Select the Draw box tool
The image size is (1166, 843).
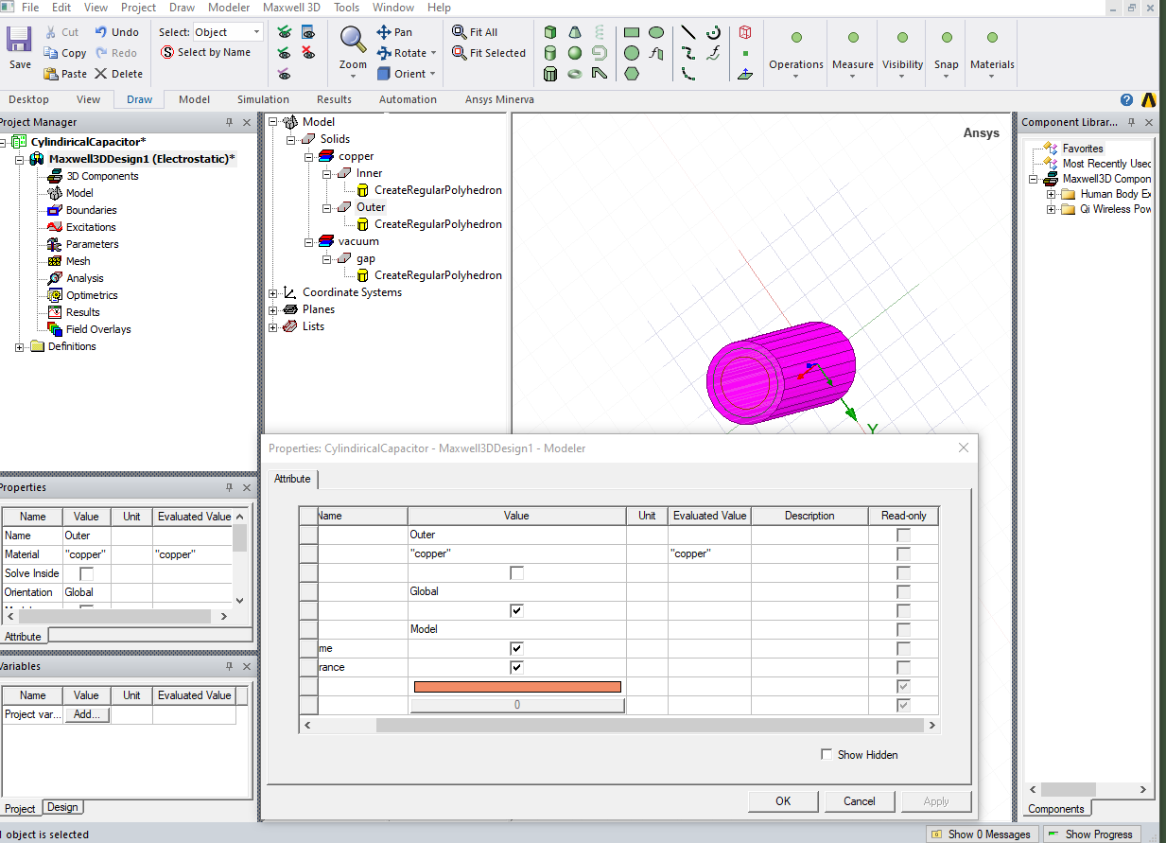coord(550,32)
